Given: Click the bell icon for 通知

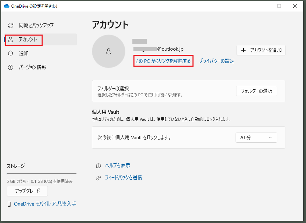Looking at the screenshot, I should tap(10, 53).
